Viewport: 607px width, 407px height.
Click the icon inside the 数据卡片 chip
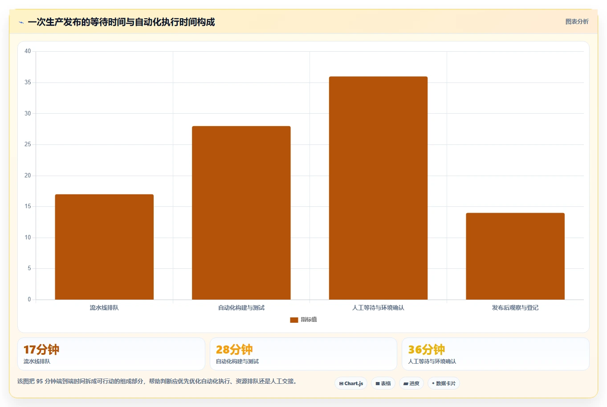click(433, 383)
